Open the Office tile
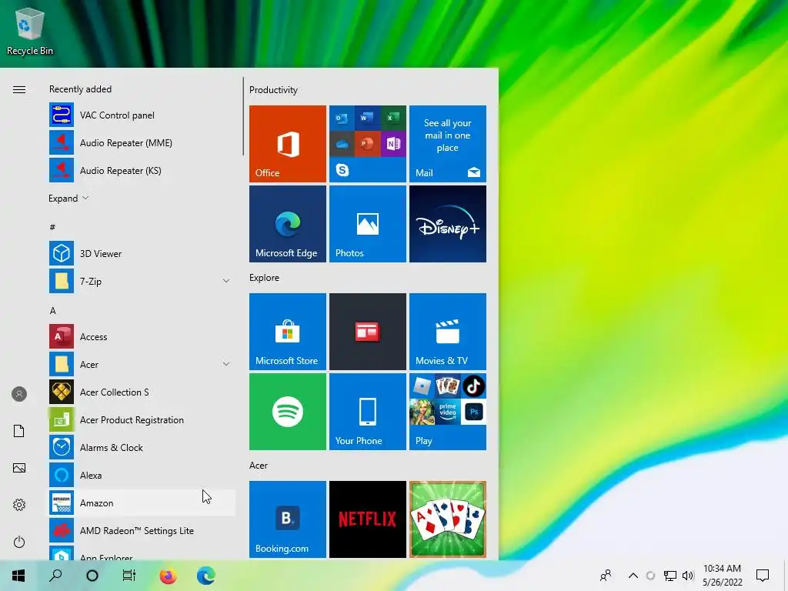788x591 pixels. [288, 144]
